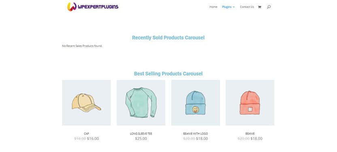Expand the Plugins dropdown arrow
This screenshot has width=337, height=152.
coord(234,7)
